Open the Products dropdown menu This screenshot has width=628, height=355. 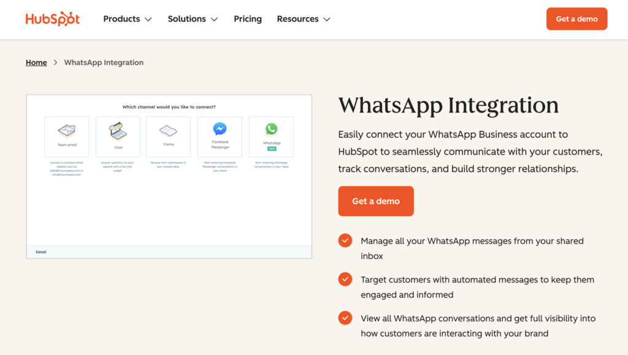(x=128, y=19)
